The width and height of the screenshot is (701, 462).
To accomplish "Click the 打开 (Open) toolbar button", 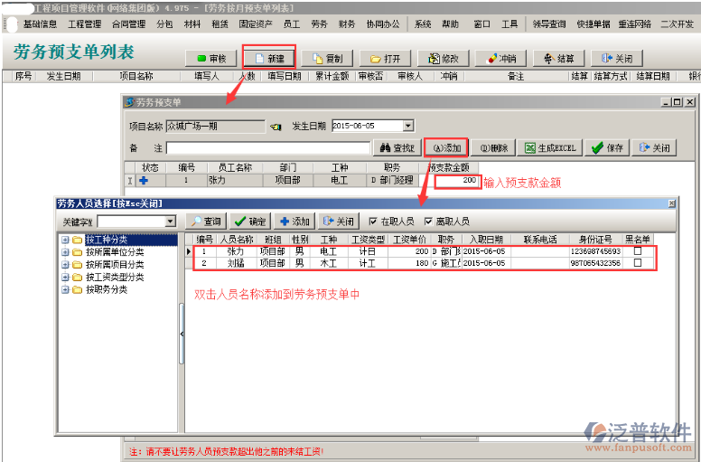I will tap(386, 59).
